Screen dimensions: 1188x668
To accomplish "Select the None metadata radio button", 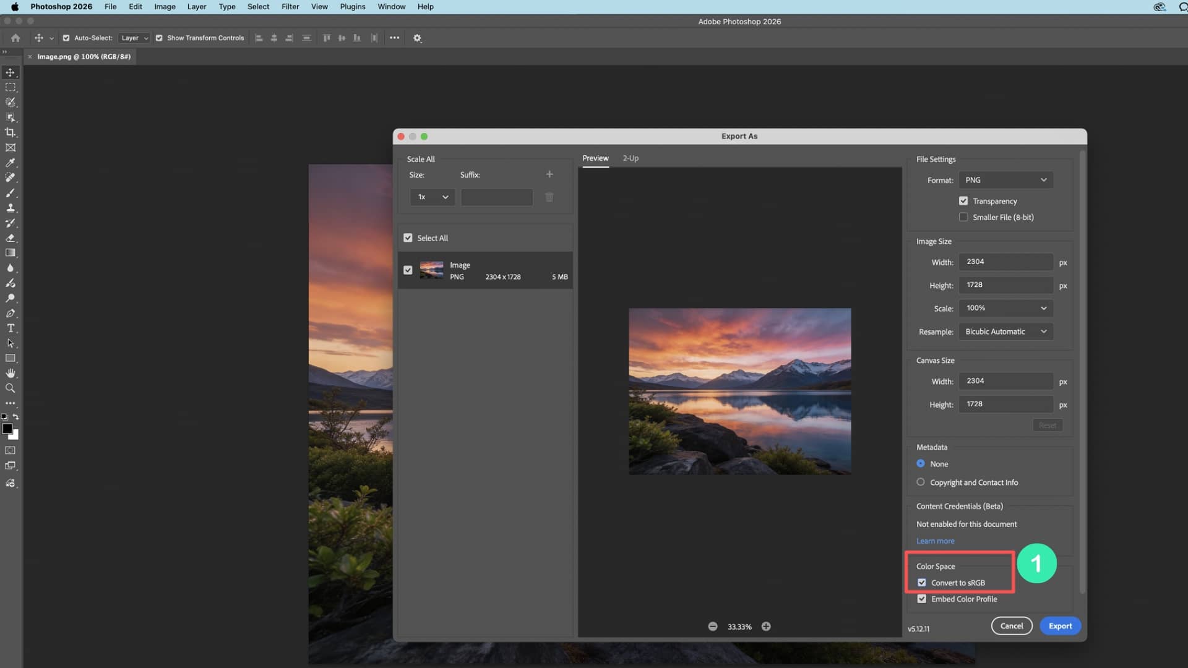I will pos(921,464).
